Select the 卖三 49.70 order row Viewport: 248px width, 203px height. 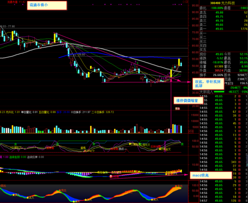(x=224, y=21)
